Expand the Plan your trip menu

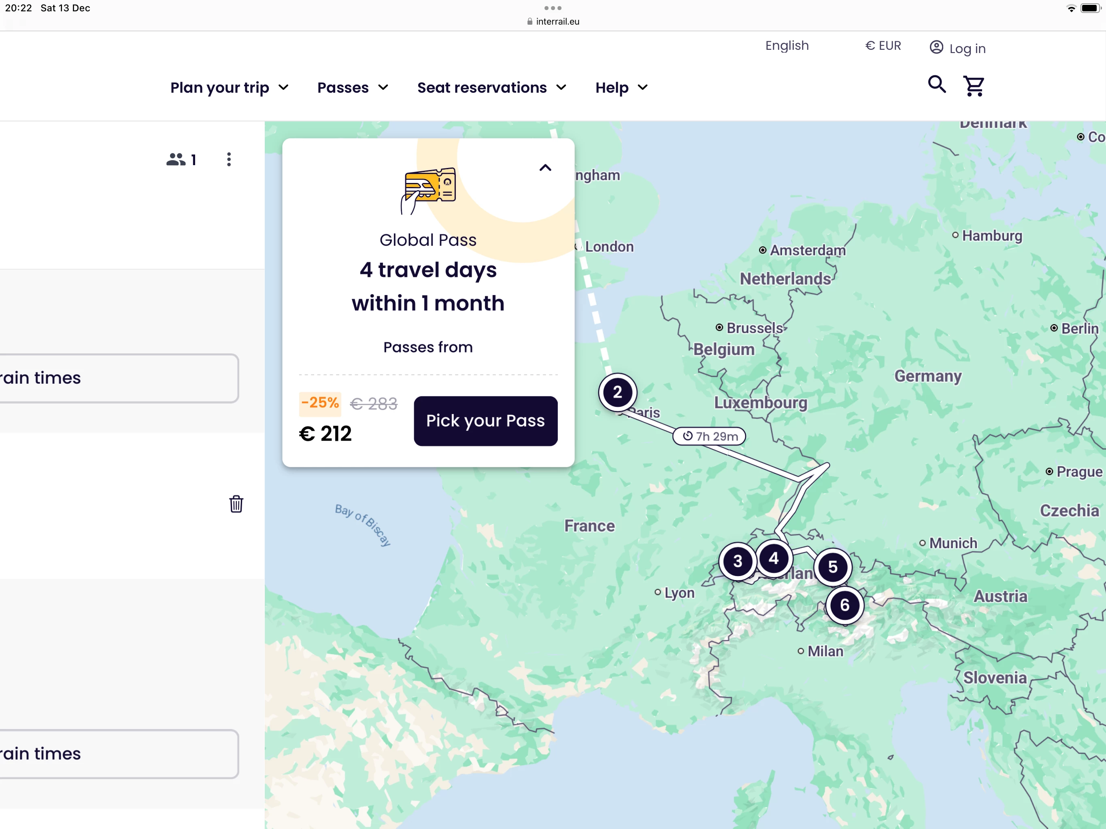(230, 88)
